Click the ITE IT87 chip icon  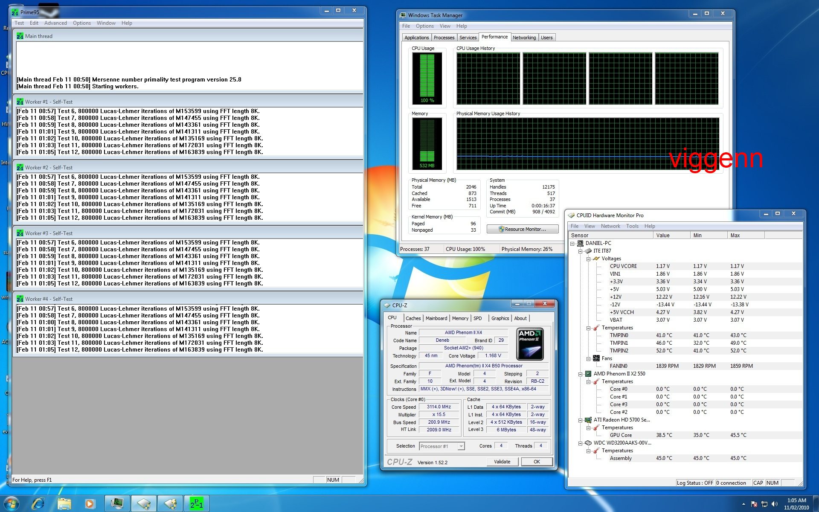588,251
